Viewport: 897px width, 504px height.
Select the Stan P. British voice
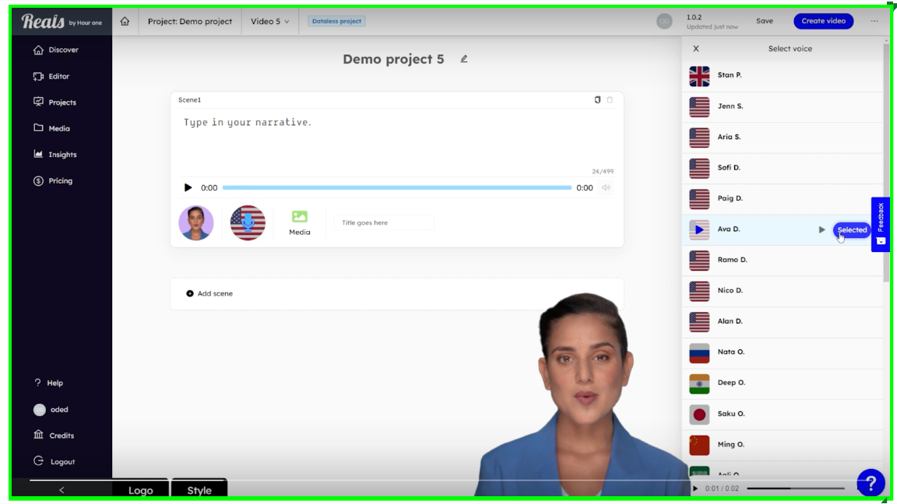point(730,75)
